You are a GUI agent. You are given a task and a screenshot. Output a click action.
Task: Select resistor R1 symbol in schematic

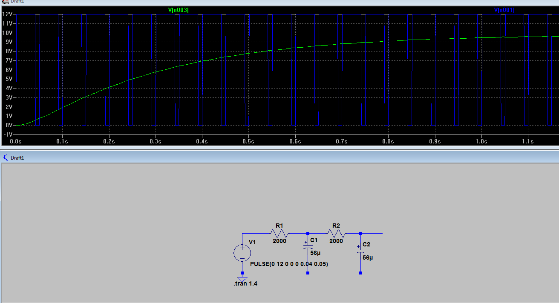tap(279, 233)
